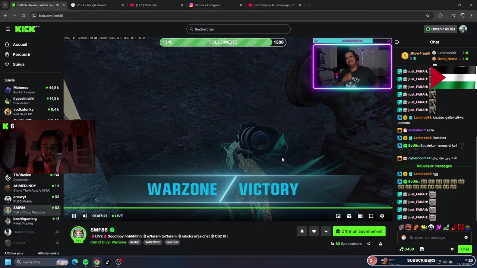Viewport: 477px width, 268px height.
Task: Select the WARZONE stream tag
Action: pos(153,242)
